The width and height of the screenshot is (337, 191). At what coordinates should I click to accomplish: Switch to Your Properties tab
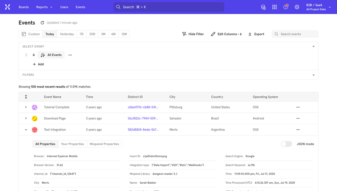(x=72, y=144)
